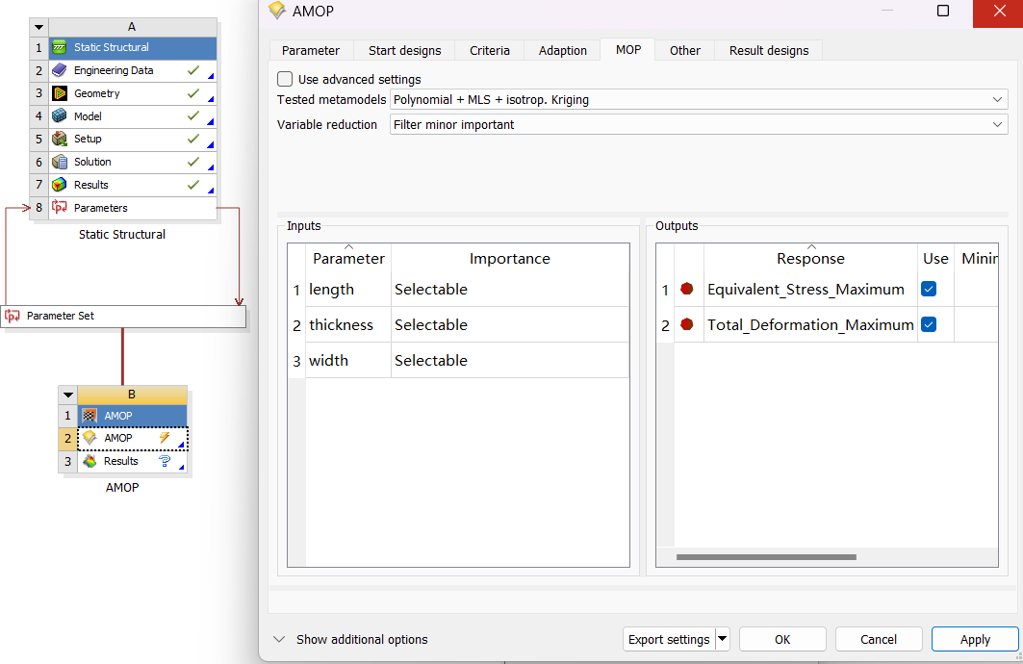This screenshot has height=664, width=1023.
Task: Select the length parameter row
Action: 458,289
